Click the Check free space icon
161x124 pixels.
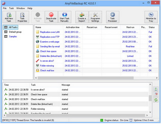(37, 51)
